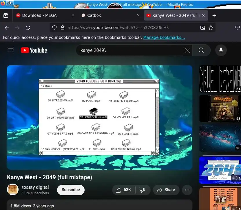
Task: Open the toasty digital channel name
Action: 35,187
